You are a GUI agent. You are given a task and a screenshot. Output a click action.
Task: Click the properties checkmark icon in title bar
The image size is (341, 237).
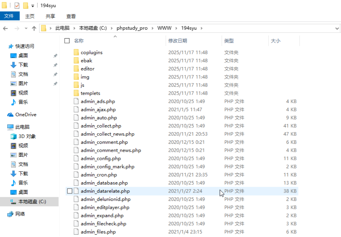click(x=17, y=6)
